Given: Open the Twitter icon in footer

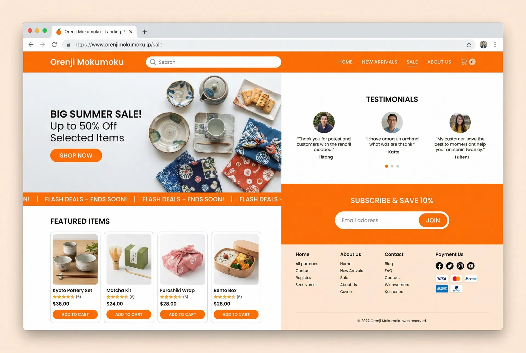Looking at the screenshot, I should click(x=450, y=266).
